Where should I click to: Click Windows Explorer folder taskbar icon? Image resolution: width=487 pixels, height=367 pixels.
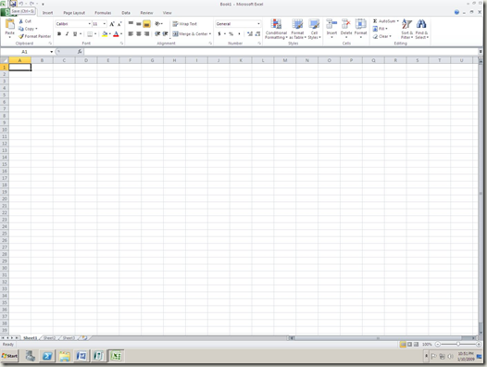click(x=64, y=356)
